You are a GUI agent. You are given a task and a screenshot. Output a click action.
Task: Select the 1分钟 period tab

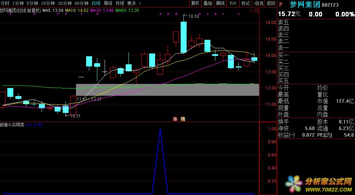point(18,3)
